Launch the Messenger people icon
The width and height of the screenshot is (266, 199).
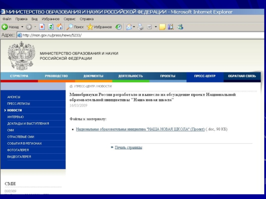coord(180,27)
